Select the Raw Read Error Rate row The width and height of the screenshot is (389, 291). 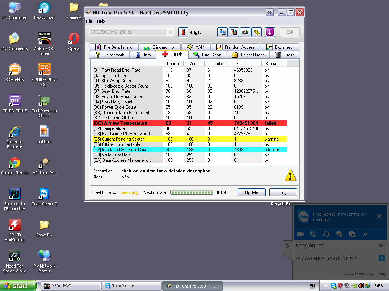190,70
